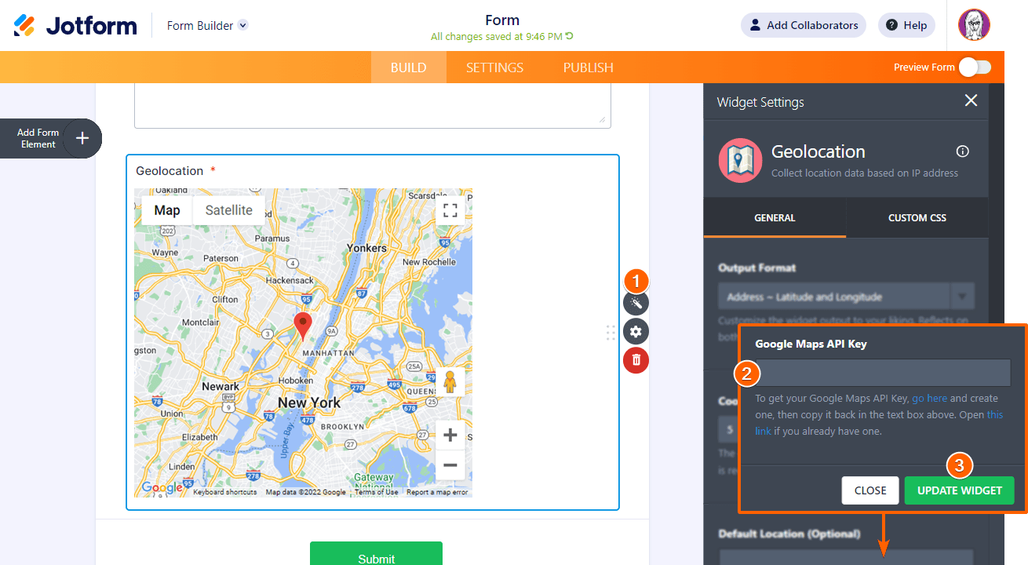Screen dimensions: 1028x565
Task: Click the Google Maps API Key field
Action: (x=883, y=373)
